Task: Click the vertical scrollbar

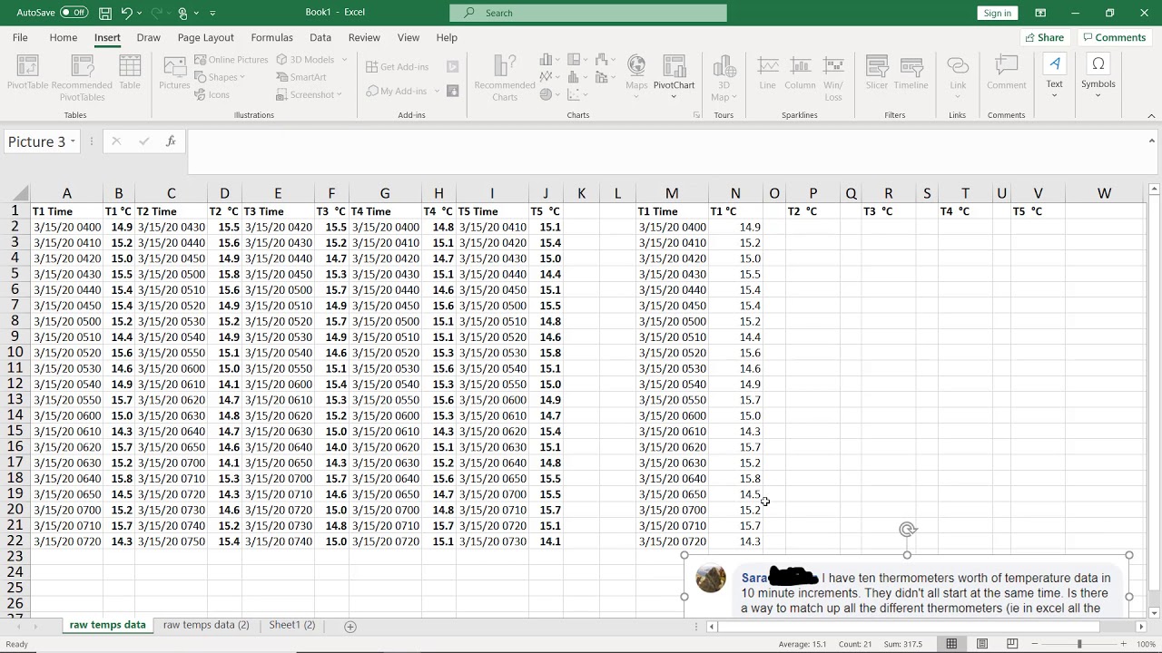Action: coord(1154,399)
